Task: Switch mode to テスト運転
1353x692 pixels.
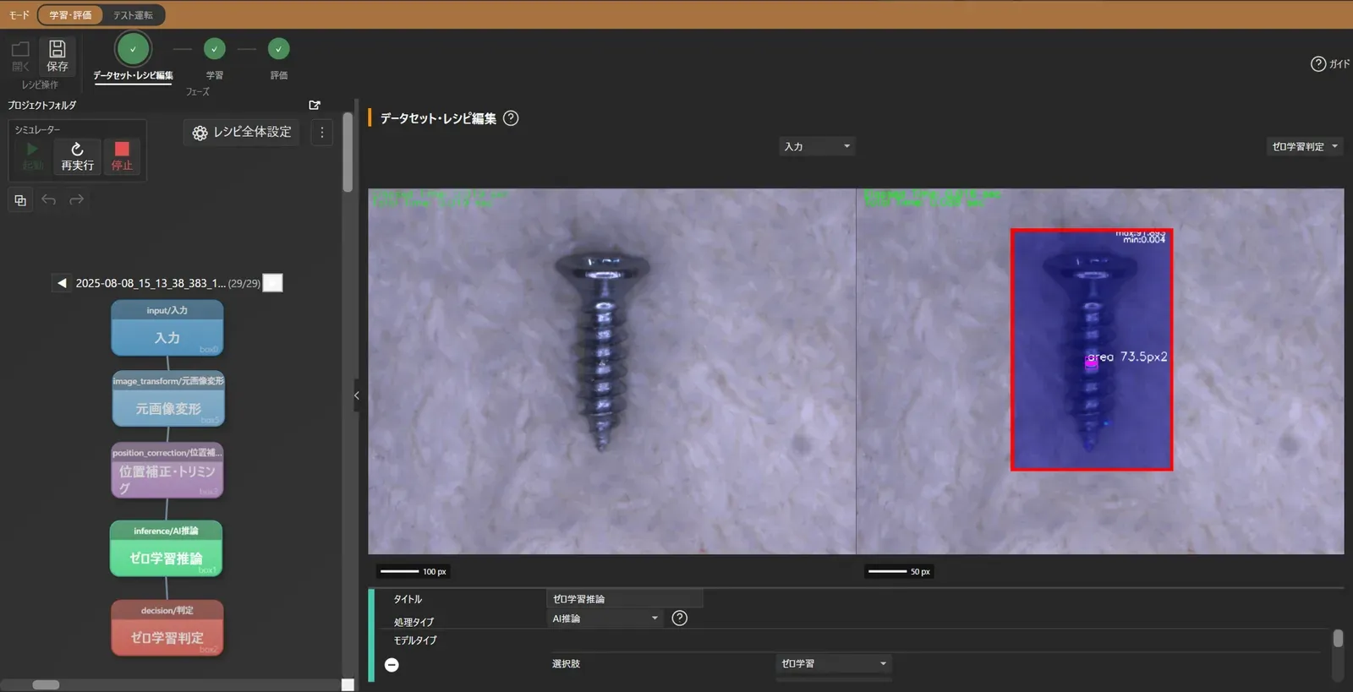Action: point(134,15)
